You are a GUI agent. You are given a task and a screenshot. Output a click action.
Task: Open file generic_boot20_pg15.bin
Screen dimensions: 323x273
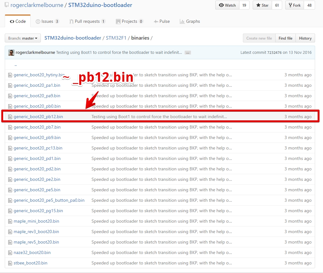tap(38, 211)
